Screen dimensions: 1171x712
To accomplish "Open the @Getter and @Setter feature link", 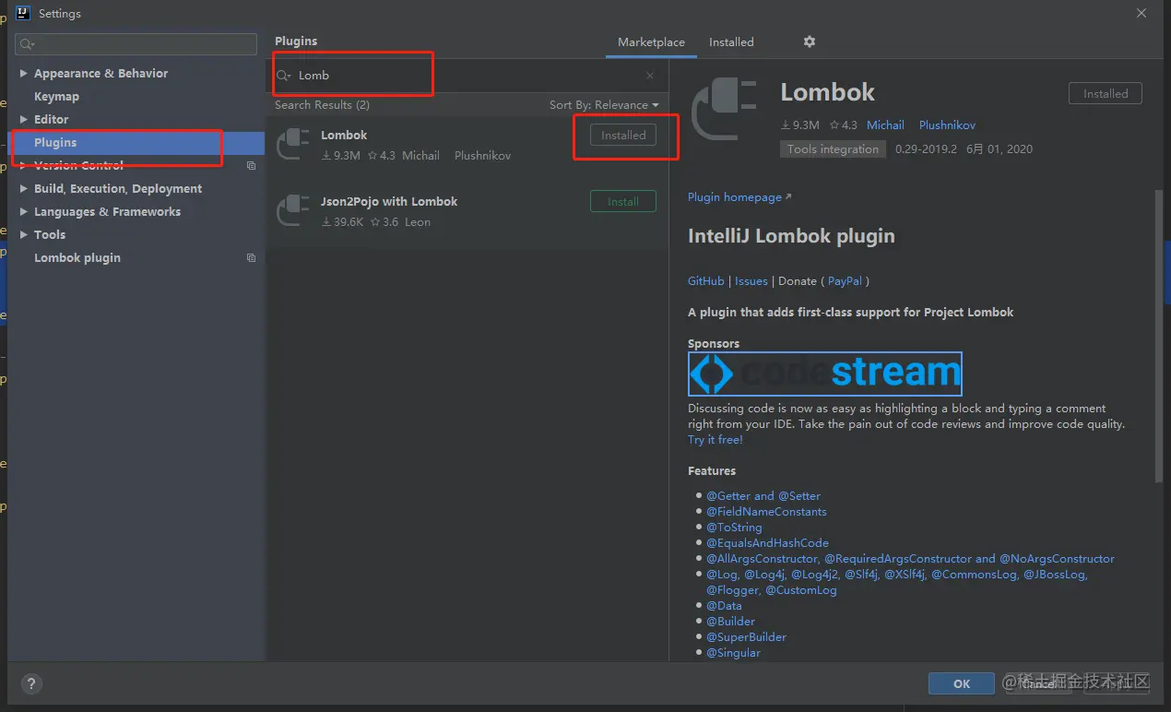I will tap(763, 496).
